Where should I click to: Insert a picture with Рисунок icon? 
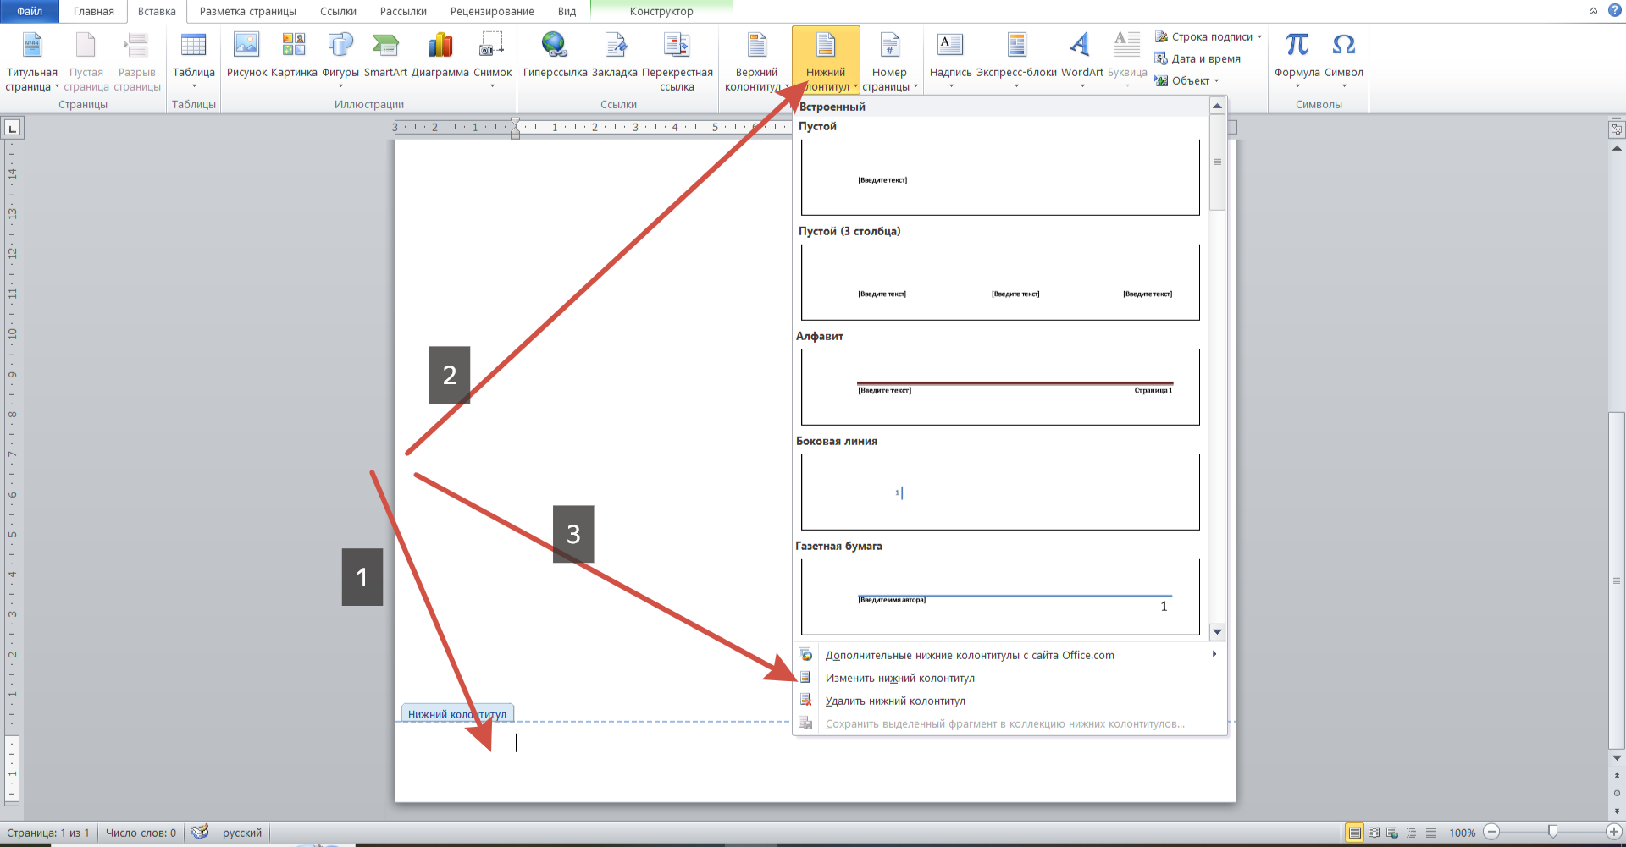click(246, 47)
